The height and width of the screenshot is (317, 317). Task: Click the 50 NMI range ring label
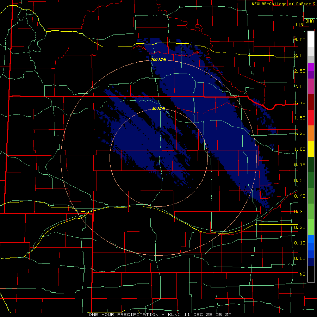(158, 108)
